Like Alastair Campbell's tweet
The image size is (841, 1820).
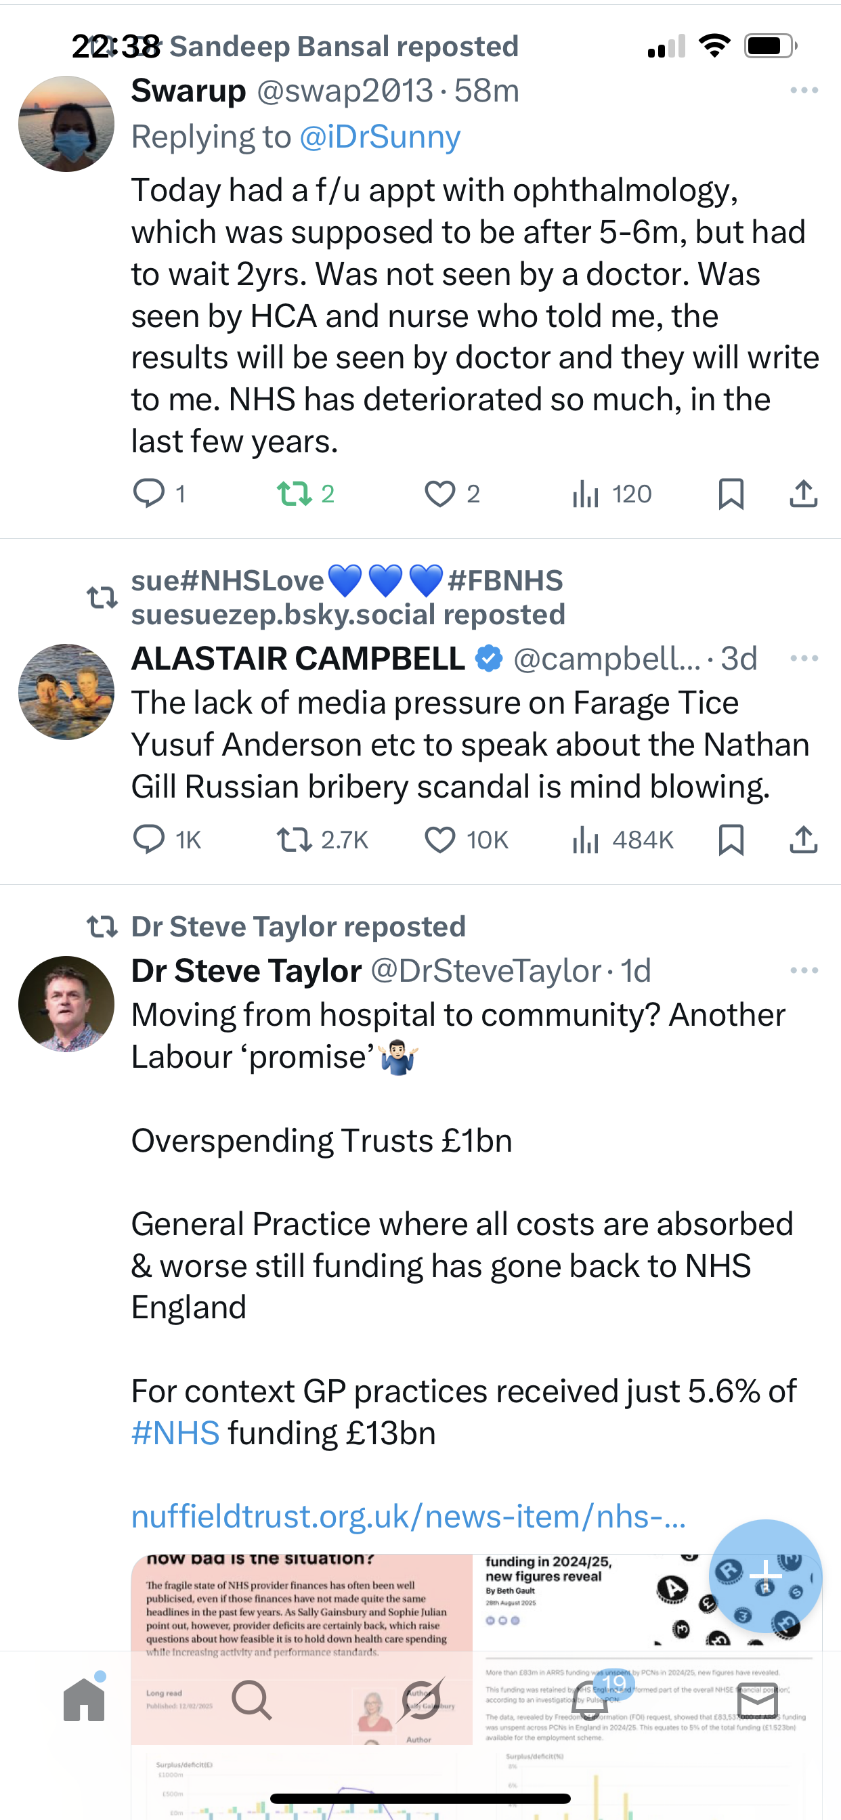439,840
